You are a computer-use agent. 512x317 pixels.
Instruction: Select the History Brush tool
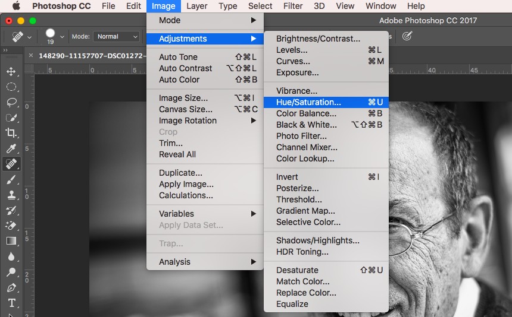coord(11,210)
